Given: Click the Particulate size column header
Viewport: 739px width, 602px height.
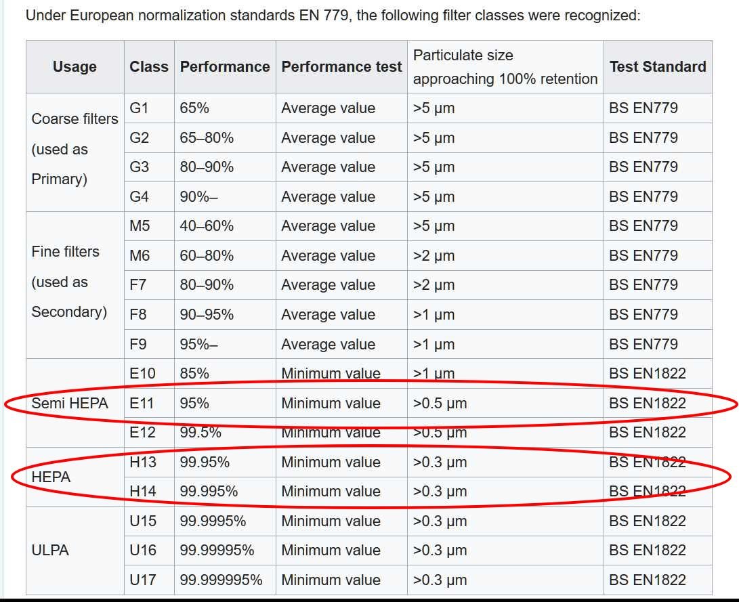Looking at the screenshot, I should click(505, 66).
